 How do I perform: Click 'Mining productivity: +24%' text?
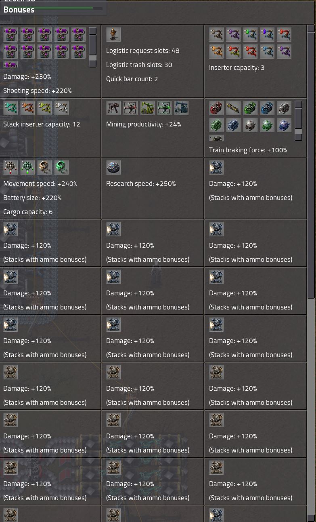tap(144, 124)
